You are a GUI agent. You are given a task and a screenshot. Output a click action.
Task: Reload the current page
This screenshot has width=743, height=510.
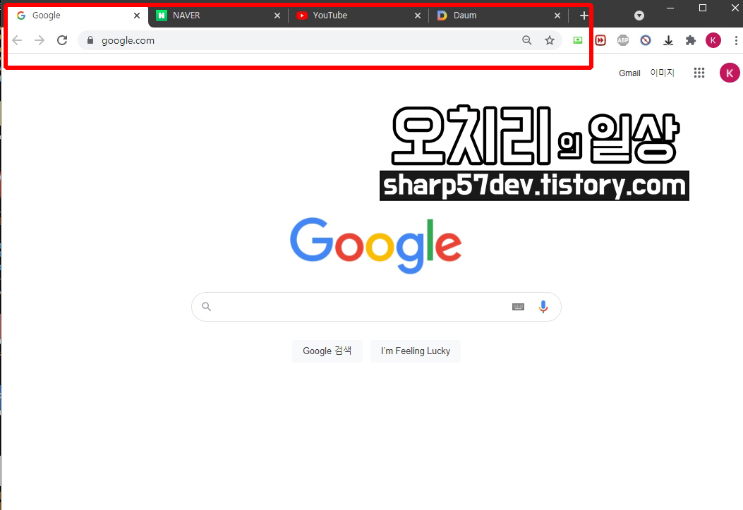62,40
